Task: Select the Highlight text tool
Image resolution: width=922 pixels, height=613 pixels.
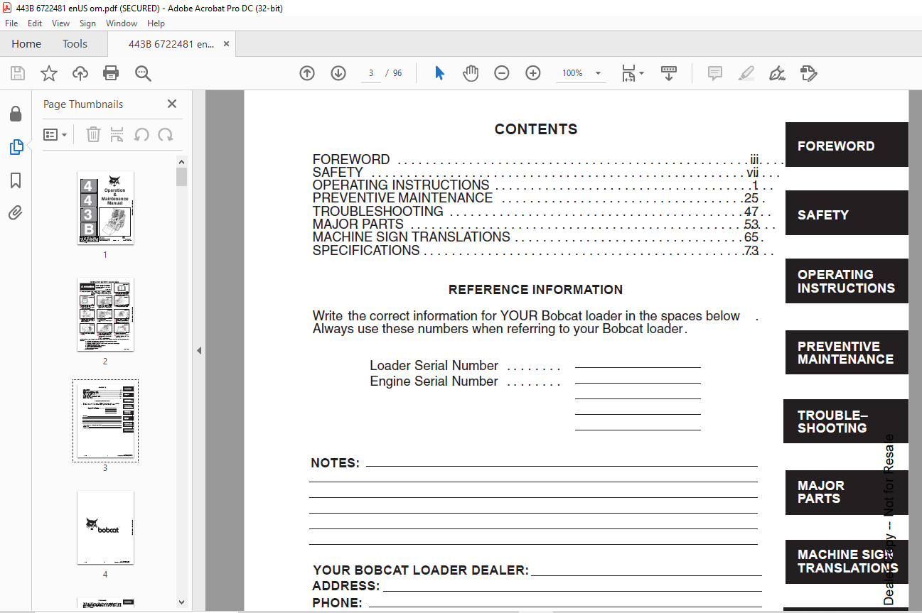Action: 746,73
